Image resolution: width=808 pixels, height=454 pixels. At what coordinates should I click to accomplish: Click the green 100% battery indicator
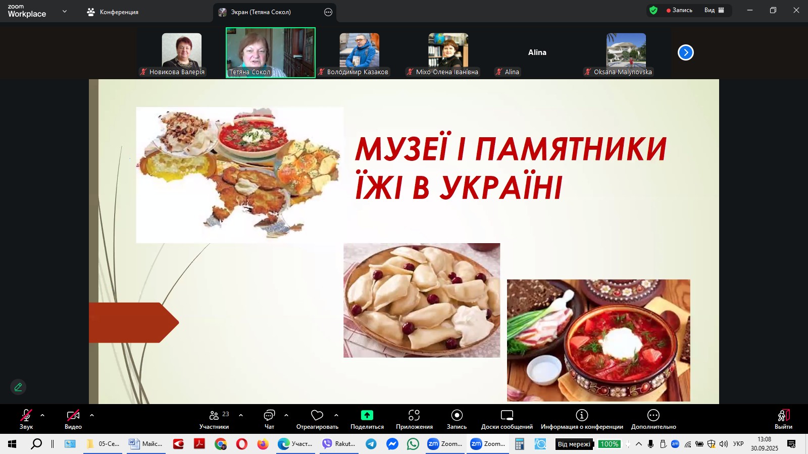point(610,444)
